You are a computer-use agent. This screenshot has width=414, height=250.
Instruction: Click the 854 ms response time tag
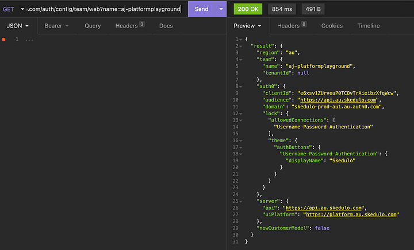(282, 9)
